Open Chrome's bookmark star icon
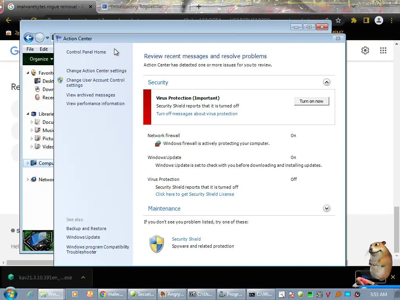The width and height of the screenshot is (400, 300). [x=338, y=20]
